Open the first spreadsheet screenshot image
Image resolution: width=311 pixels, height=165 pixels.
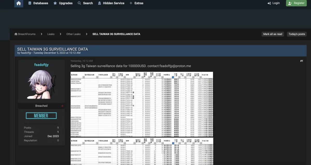click(142, 104)
